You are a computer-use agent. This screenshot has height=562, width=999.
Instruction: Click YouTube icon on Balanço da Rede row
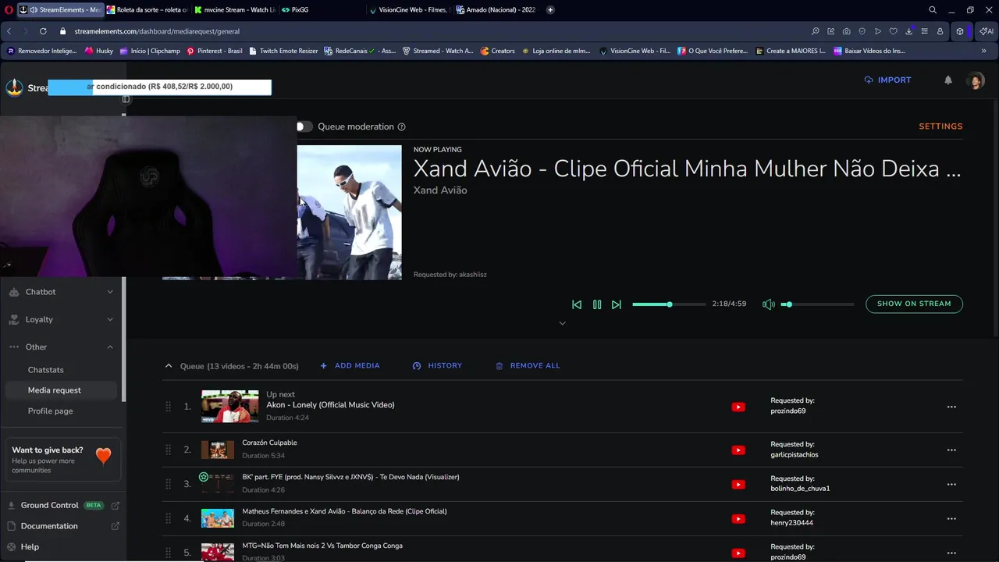click(x=738, y=518)
